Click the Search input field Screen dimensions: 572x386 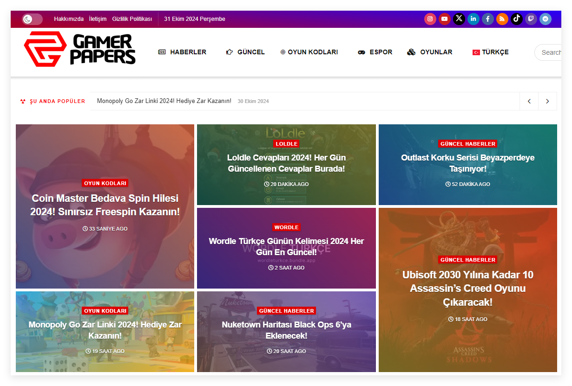[x=550, y=52]
